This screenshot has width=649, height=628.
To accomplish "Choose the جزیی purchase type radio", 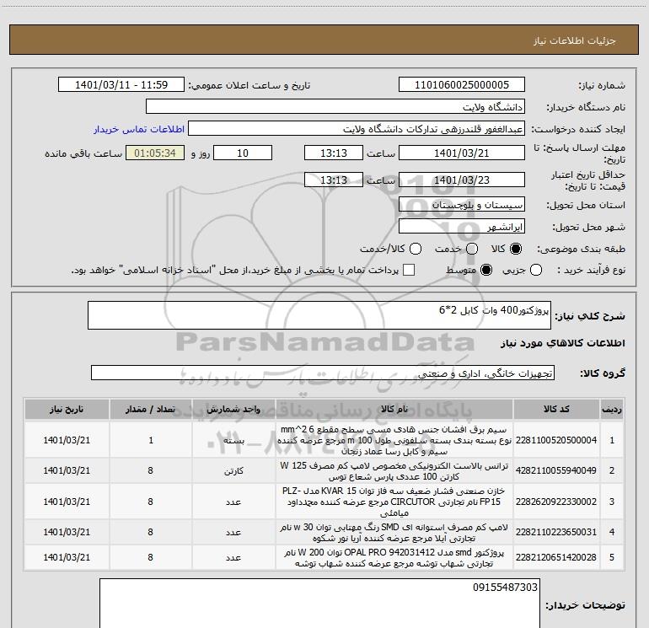I will pyautogui.click(x=535, y=270).
